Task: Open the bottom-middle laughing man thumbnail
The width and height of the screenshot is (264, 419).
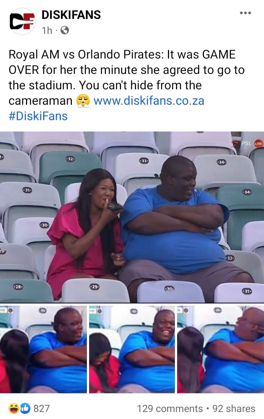Action: 132,349
